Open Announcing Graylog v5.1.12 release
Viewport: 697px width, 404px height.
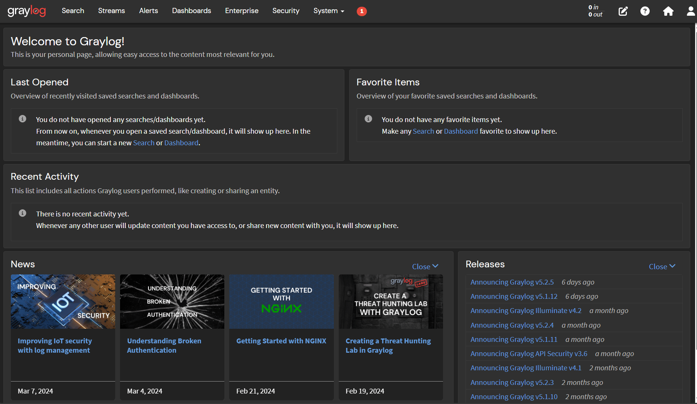click(x=514, y=296)
